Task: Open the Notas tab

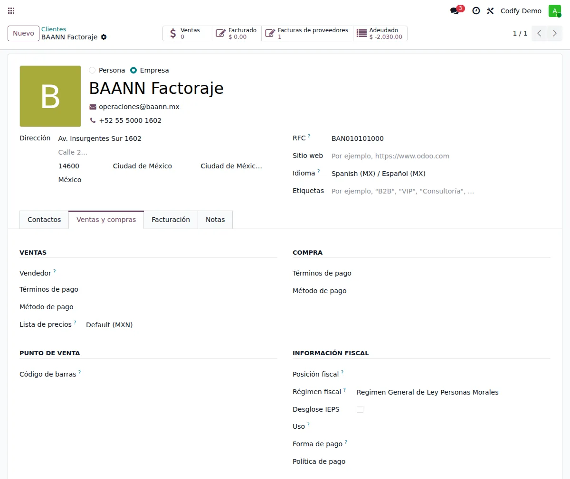Action: (x=215, y=220)
